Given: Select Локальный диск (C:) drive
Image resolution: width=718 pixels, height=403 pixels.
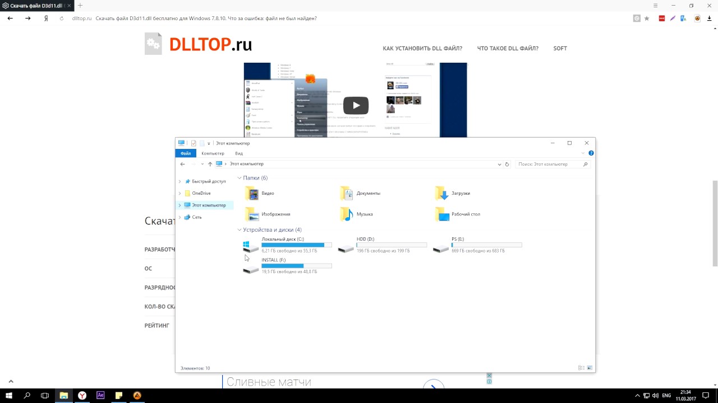Looking at the screenshot, I should point(287,245).
